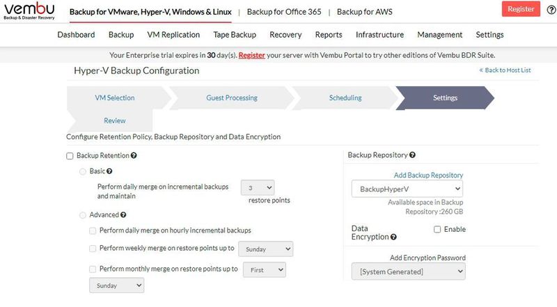Click the Add Backup Repository link
Screen dimensions: 557x307
(x=428, y=175)
